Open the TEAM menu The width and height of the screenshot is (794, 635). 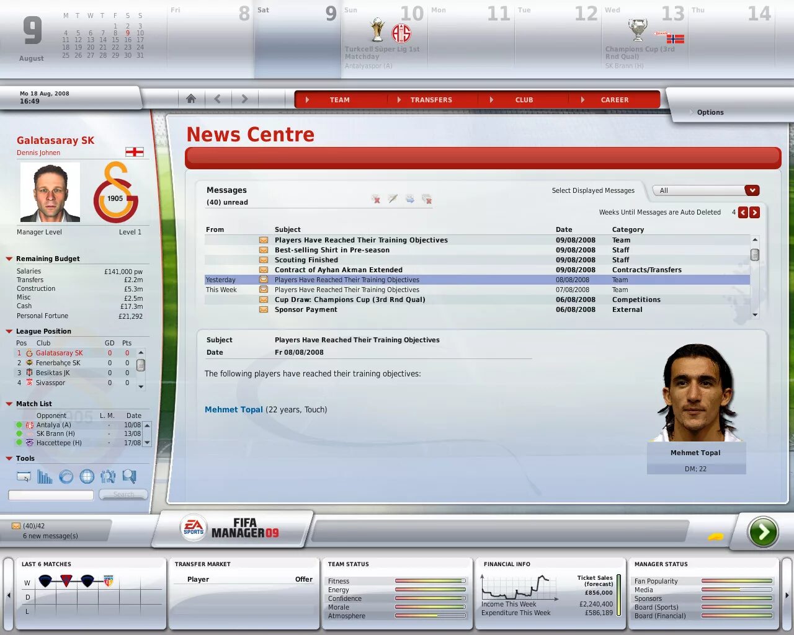[340, 100]
